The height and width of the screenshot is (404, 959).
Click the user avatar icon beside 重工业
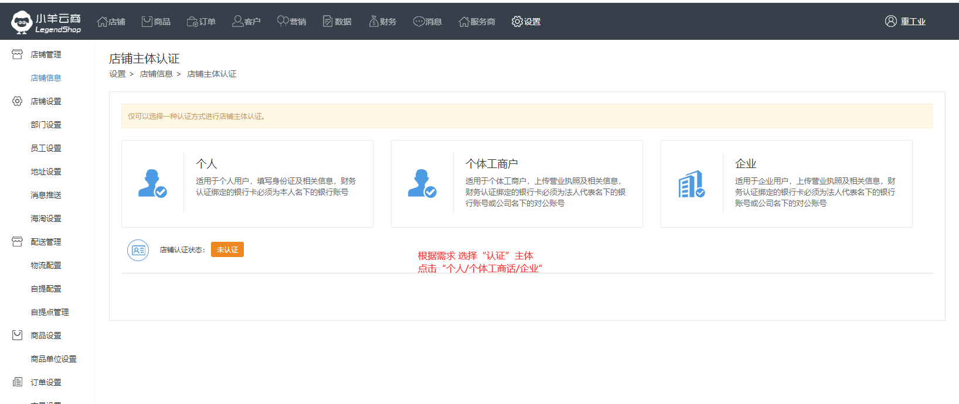tap(890, 22)
